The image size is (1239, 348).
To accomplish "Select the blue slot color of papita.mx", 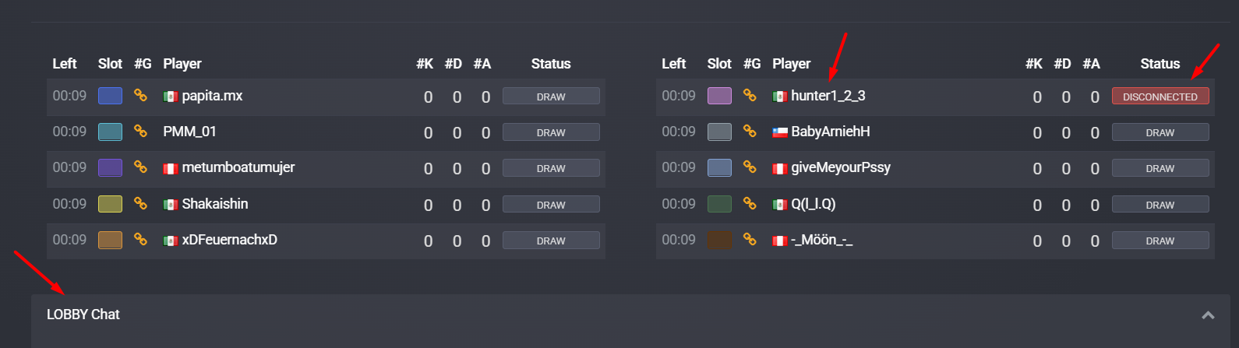I will click(110, 96).
